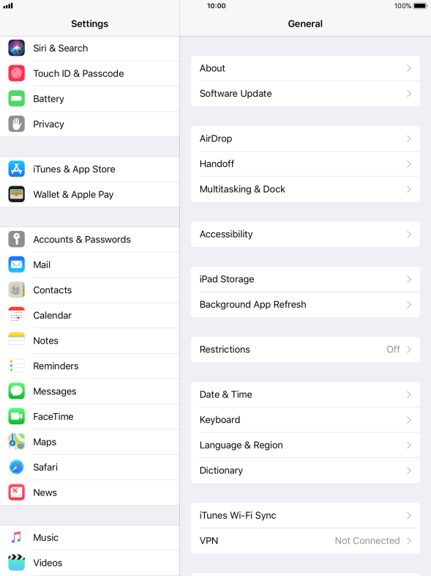This screenshot has width=431, height=576.
Task: Open the Privacy hand icon
Action: coord(17,124)
